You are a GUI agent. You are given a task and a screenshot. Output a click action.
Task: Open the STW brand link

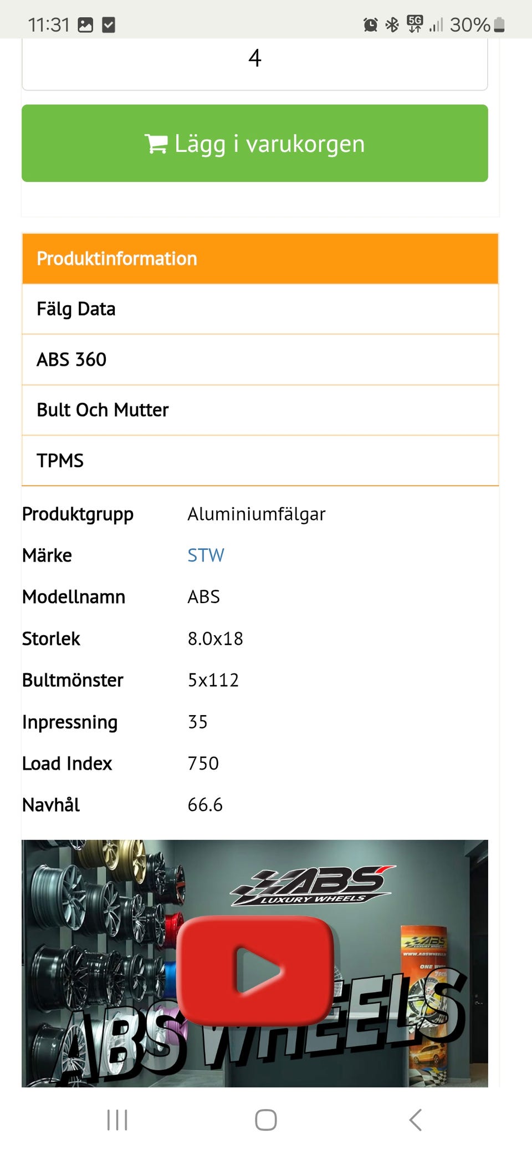(x=206, y=555)
